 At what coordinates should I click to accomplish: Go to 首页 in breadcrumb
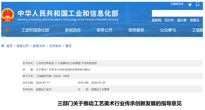click(10, 46)
